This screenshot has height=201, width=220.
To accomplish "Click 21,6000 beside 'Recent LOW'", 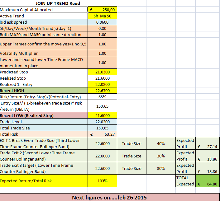I will tap(102, 115).
